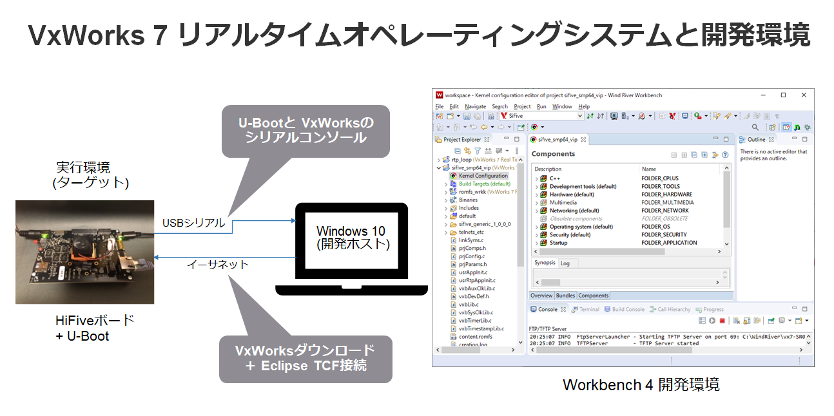Open the Help menu
This screenshot has width=834, height=416.
coord(584,106)
